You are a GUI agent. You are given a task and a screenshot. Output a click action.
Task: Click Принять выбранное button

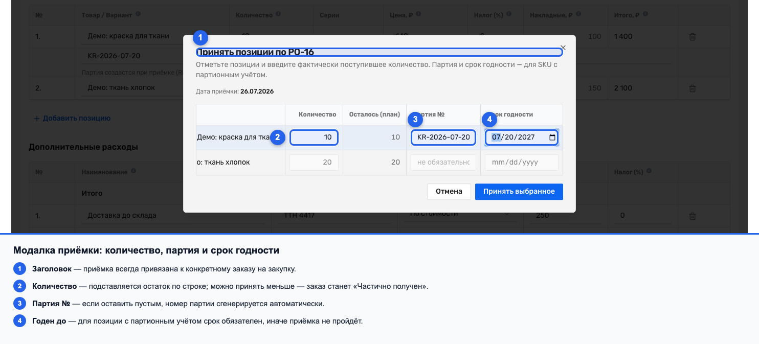(x=519, y=192)
